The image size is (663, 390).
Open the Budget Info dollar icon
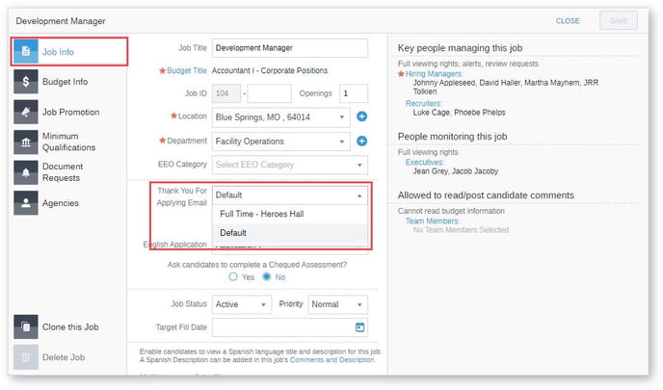(26, 82)
